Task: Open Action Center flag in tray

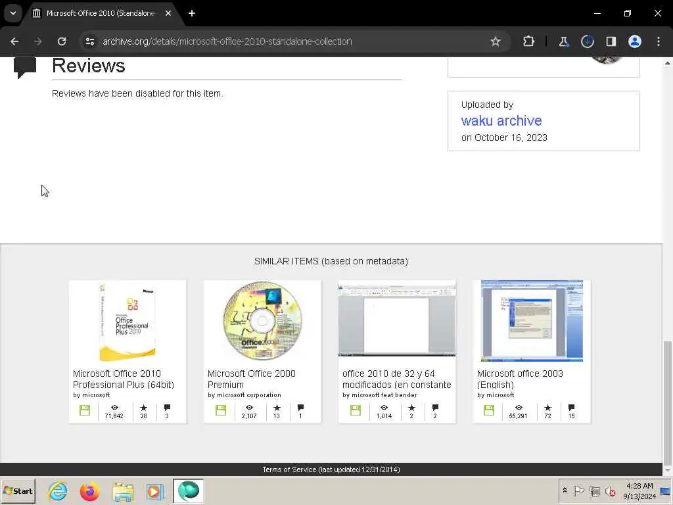Action: tap(578, 491)
